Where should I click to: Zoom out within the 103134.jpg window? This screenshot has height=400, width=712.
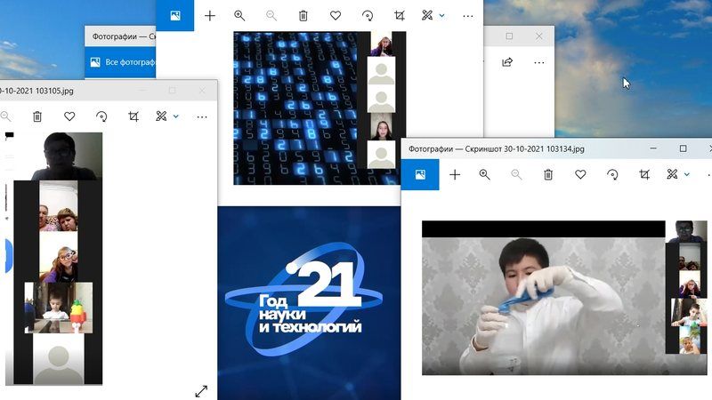click(x=516, y=174)
